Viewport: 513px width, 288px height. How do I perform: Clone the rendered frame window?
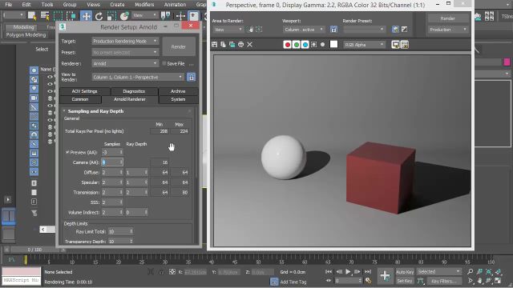[232, 45]
